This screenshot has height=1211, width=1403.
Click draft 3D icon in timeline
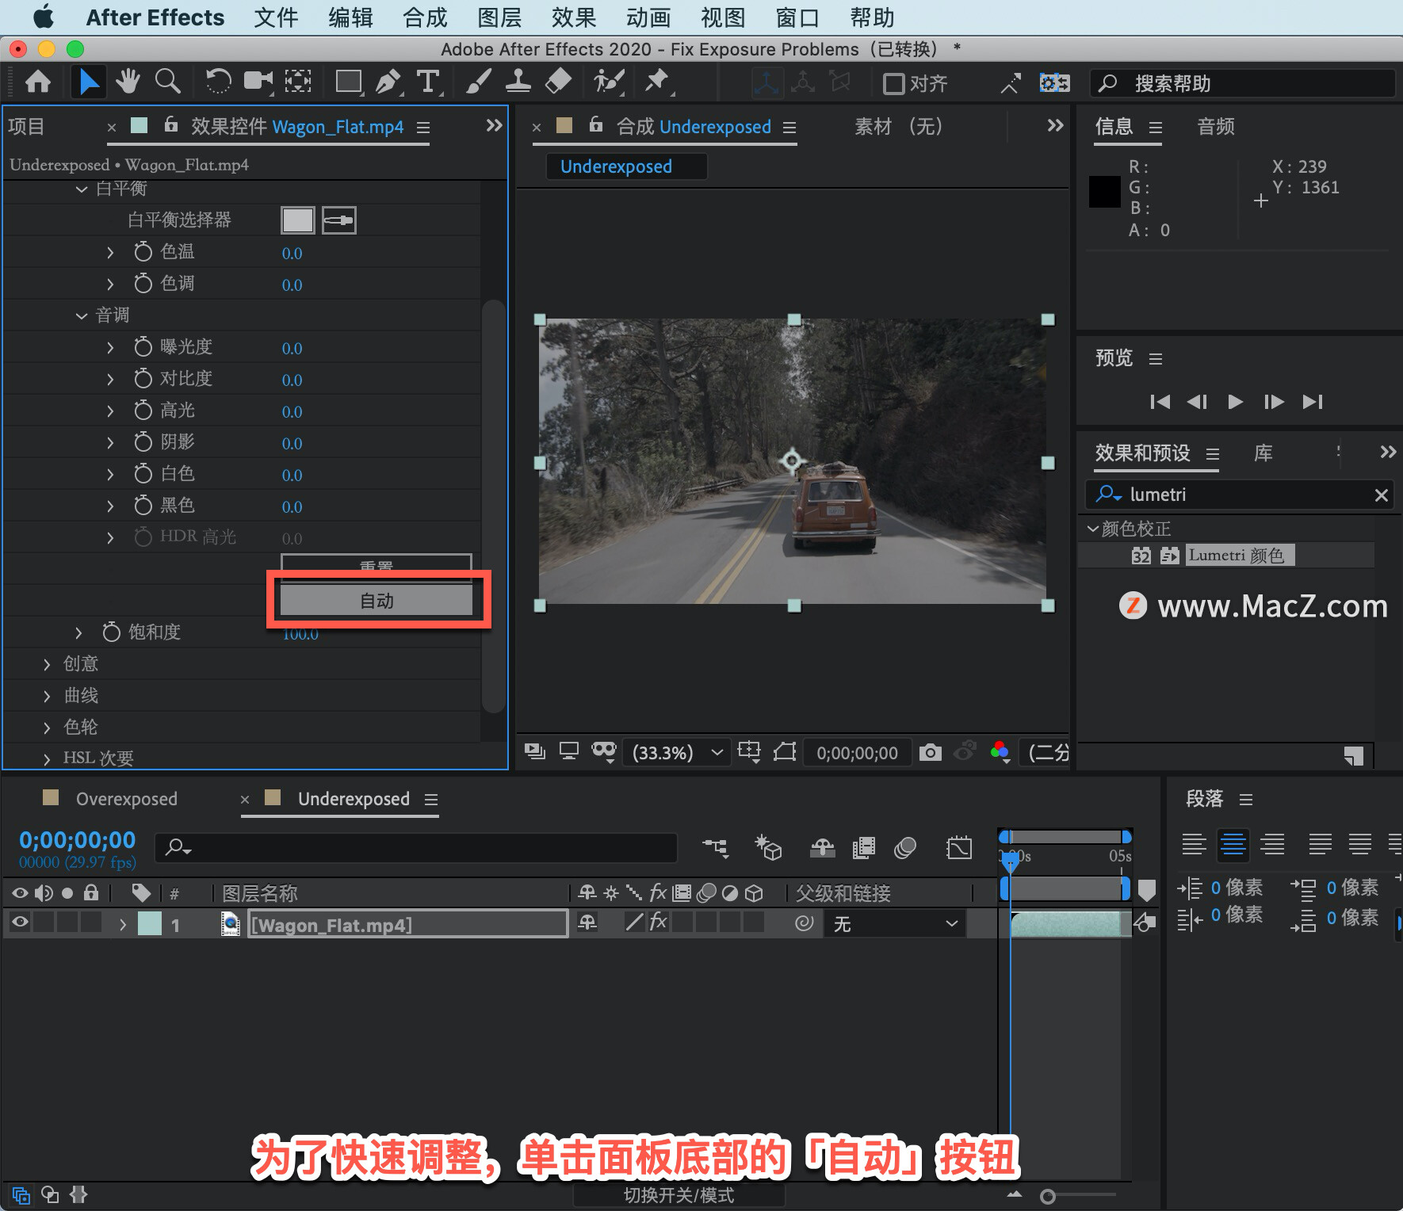pos(768,848)
